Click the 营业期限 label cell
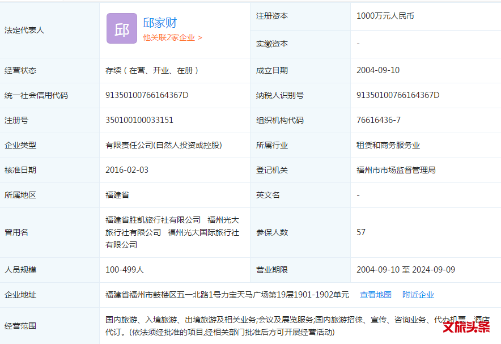Viewport: 501px width, 344px height. point(300,270)
